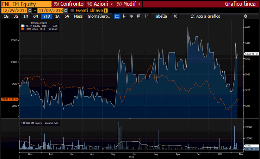Collapse panel with double-chevron icon

click(175, 16)
